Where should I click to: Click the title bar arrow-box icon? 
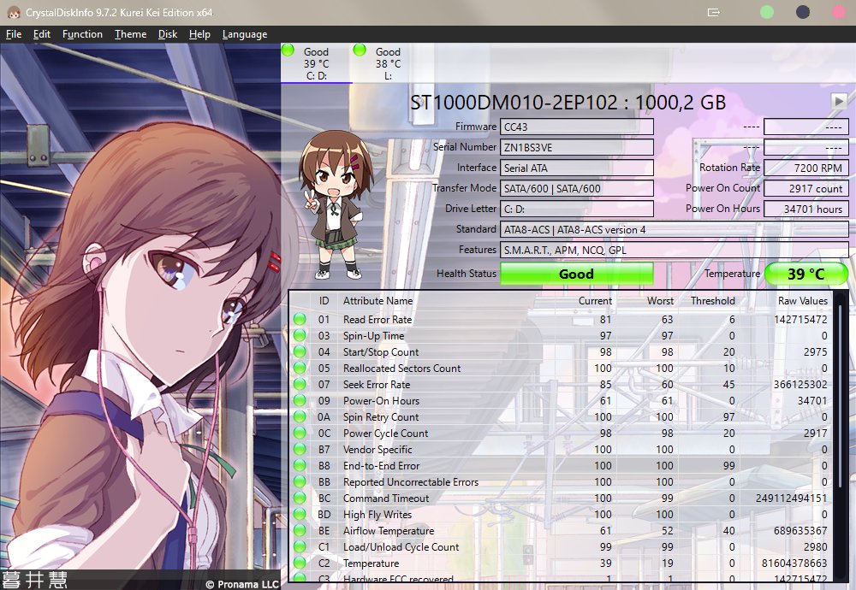point(714,12)
